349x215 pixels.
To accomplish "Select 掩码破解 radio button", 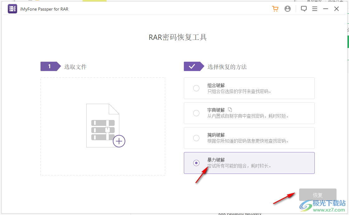I will coord(196,138).
